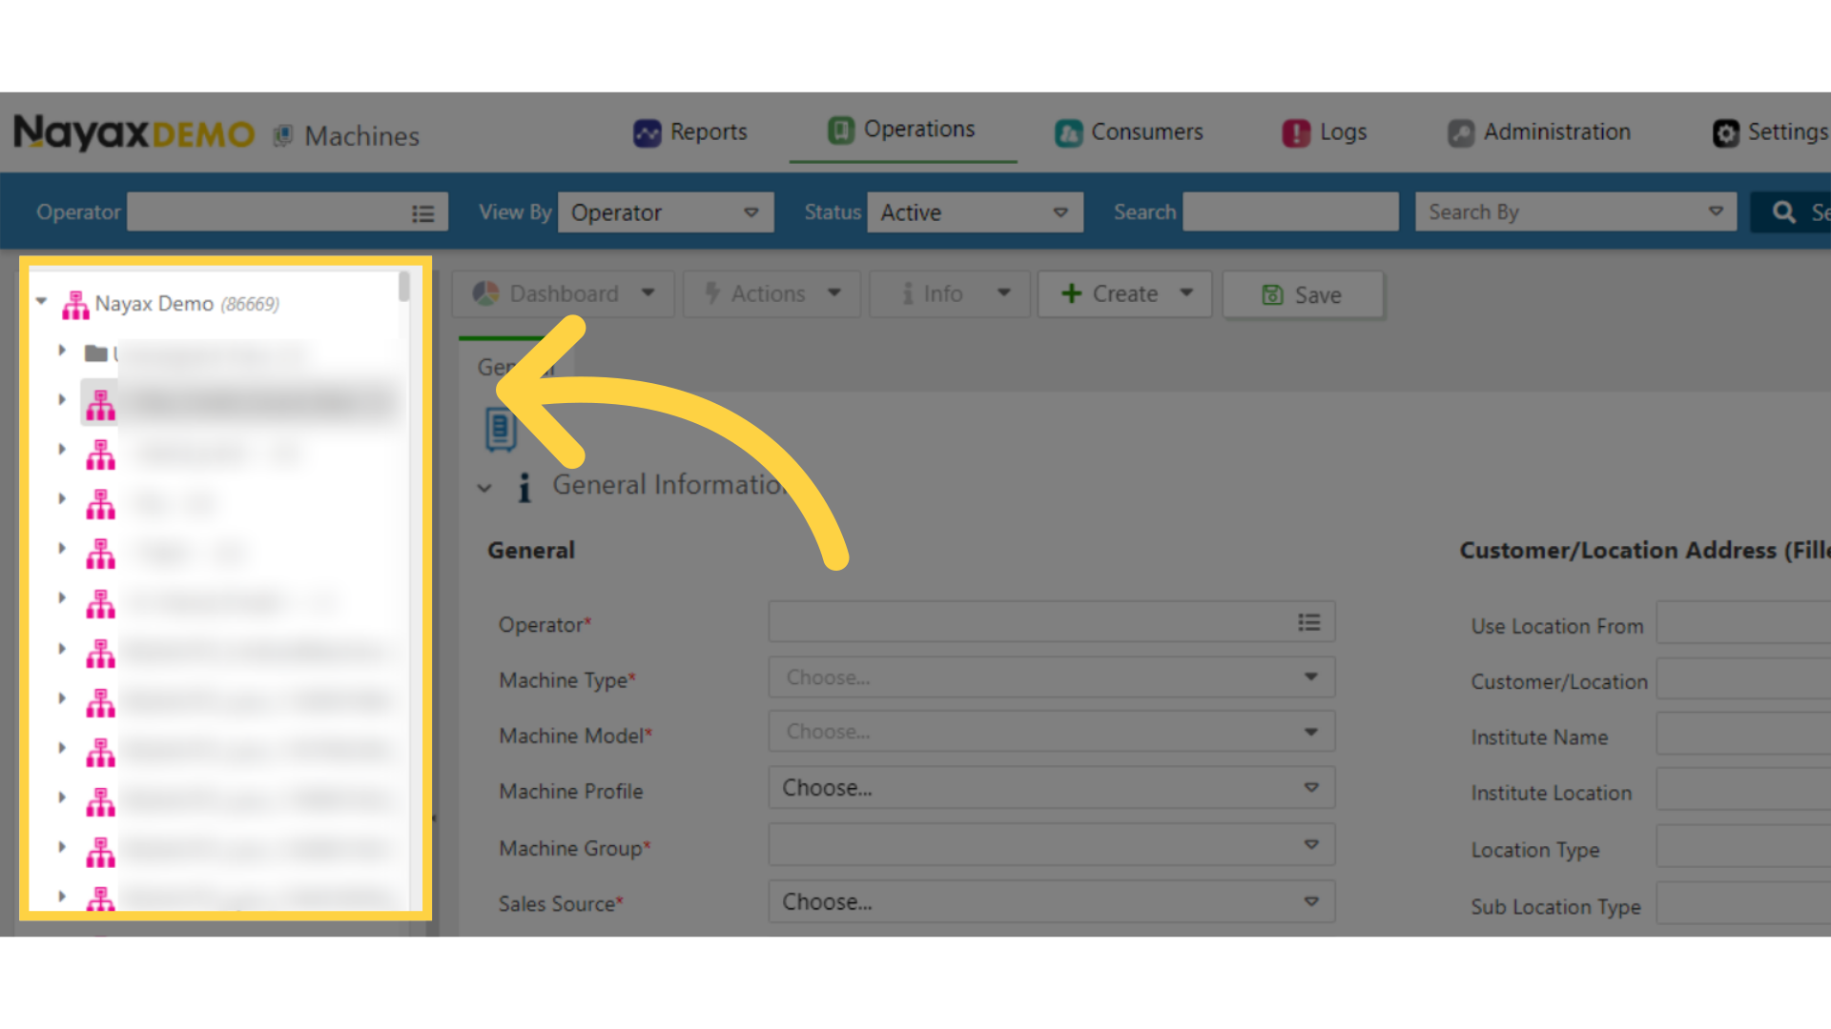Click the Operator list picker icon in blue bar
The width and height of the screenshot is (1831, 1029).
click(x=422, y=213)
